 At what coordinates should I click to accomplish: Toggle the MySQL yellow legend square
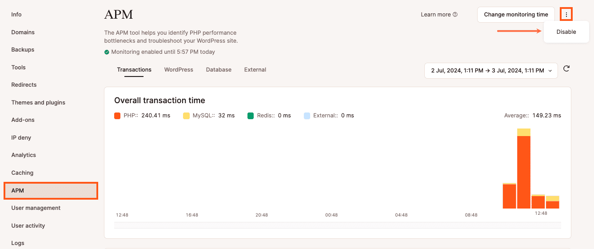[187, 116]
